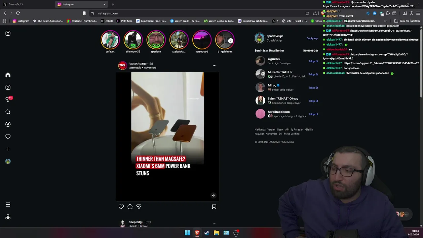Open the bufavo_ story
This screenshot has width=423, height=238.
(x=110, y=40)
